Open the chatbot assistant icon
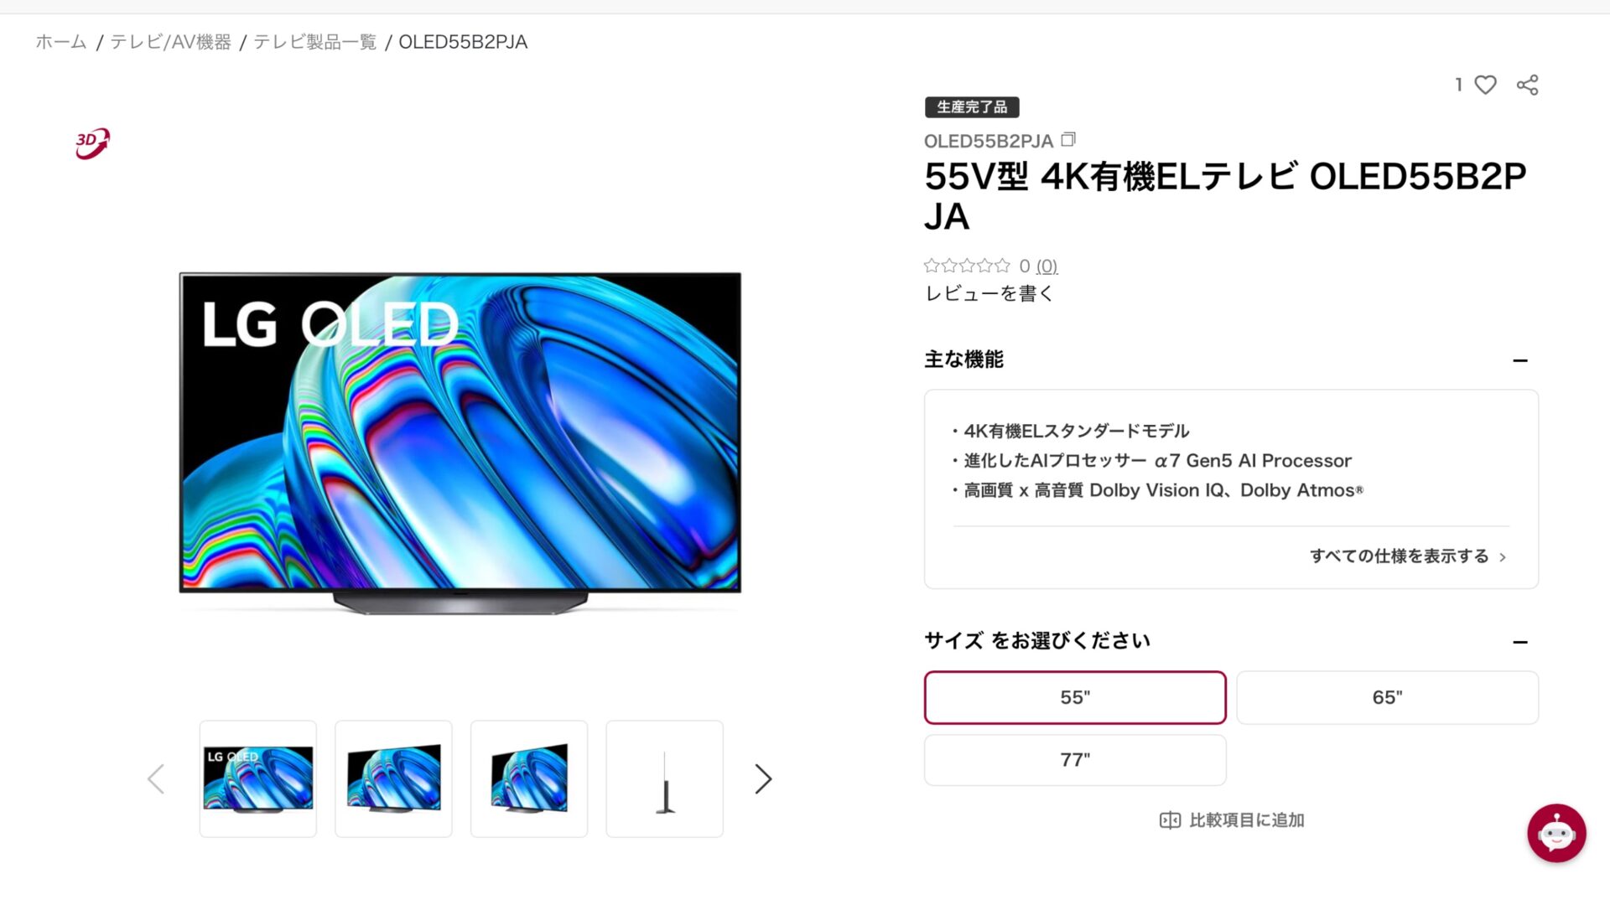 [1556, 833]
